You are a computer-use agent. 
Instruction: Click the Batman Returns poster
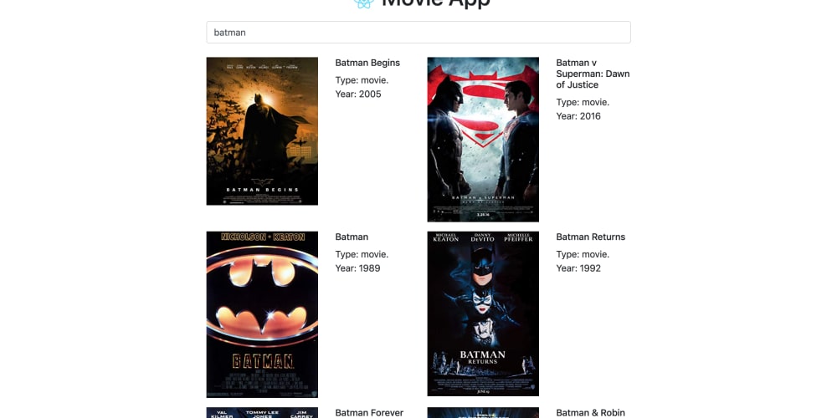point(483,313)
